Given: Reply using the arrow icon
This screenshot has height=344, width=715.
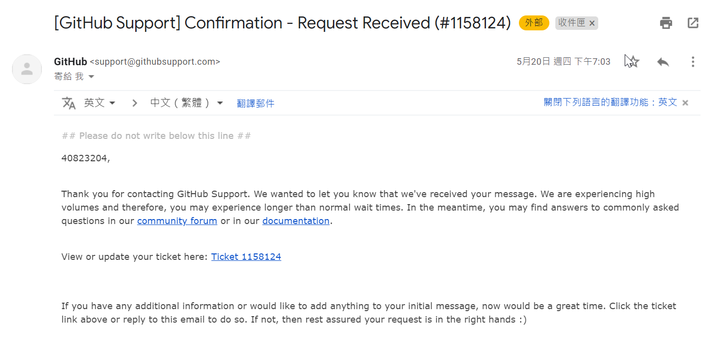Looking at the screenshot, I should pyautogui.click(x=663, y=62).
